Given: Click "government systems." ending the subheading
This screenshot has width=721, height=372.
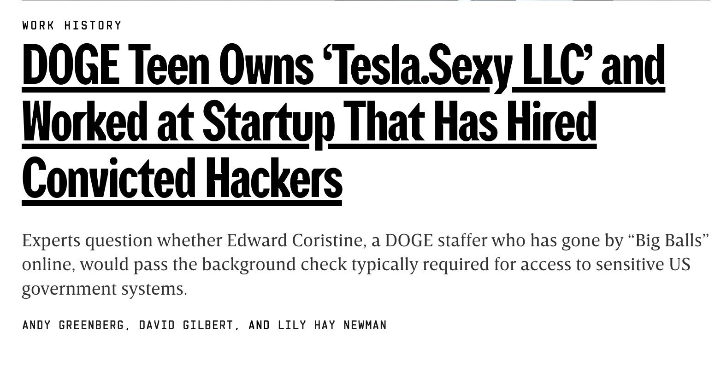Looking at the screenshot, I should (105, 289).
